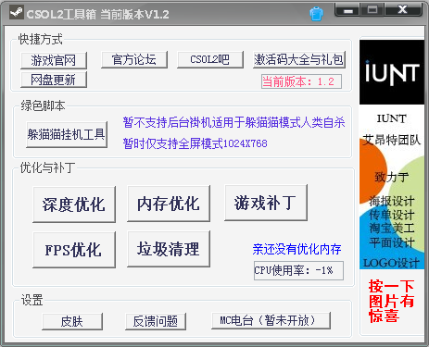Click the IUNT black logo image

(x=392, y=72)
